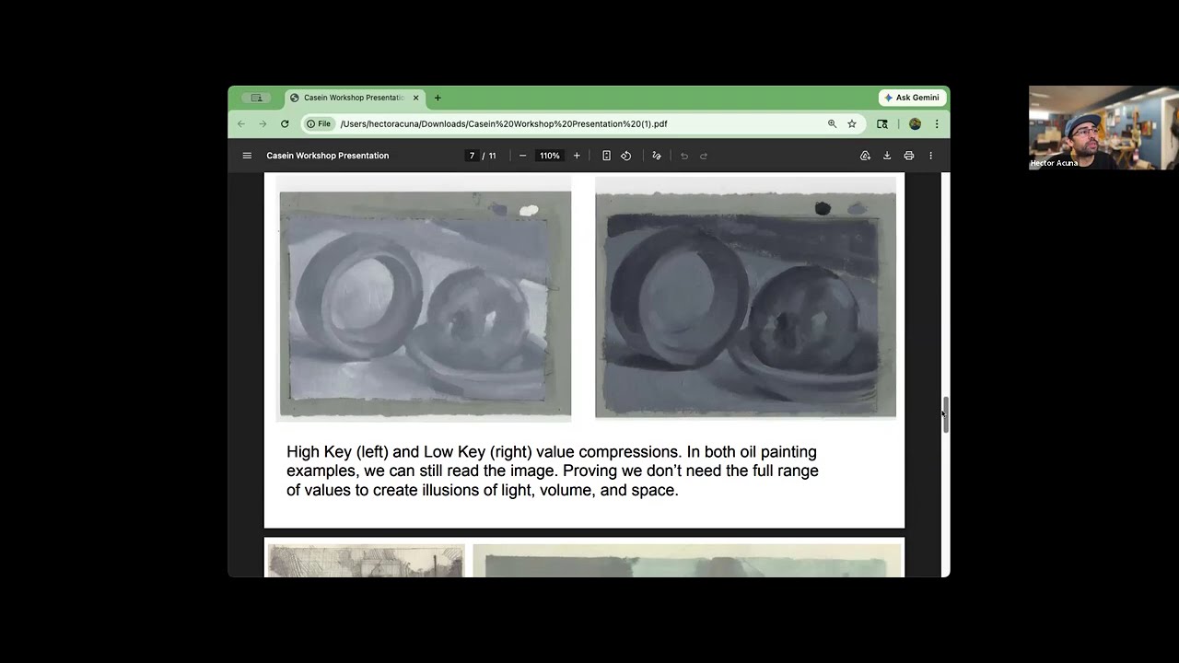Download the PDF file
1179x663 pixels.
click(x=887, y=156)
